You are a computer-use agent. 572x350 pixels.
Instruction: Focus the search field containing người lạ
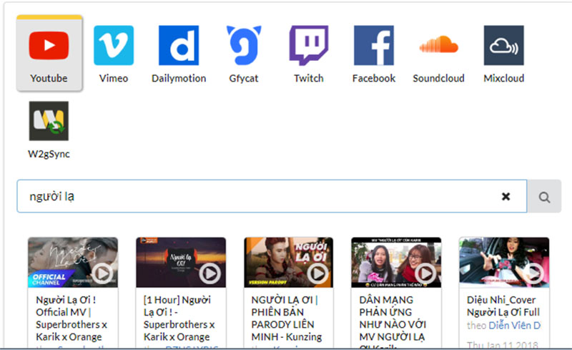272,196
